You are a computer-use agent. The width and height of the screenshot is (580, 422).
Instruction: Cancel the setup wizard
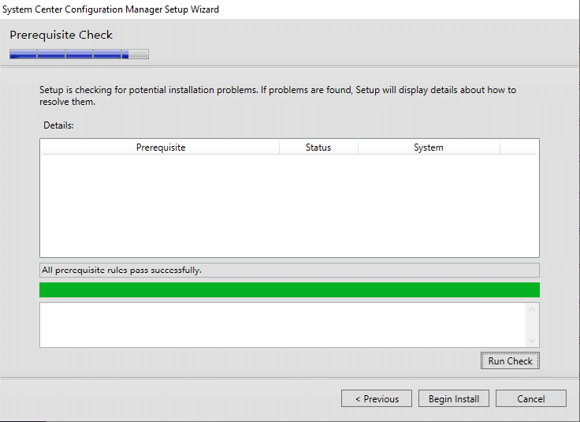(530, 398)
